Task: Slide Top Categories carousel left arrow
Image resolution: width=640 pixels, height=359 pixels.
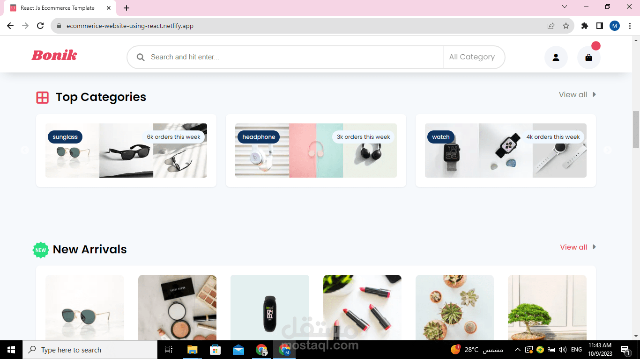Action: (x=25, y=150)
